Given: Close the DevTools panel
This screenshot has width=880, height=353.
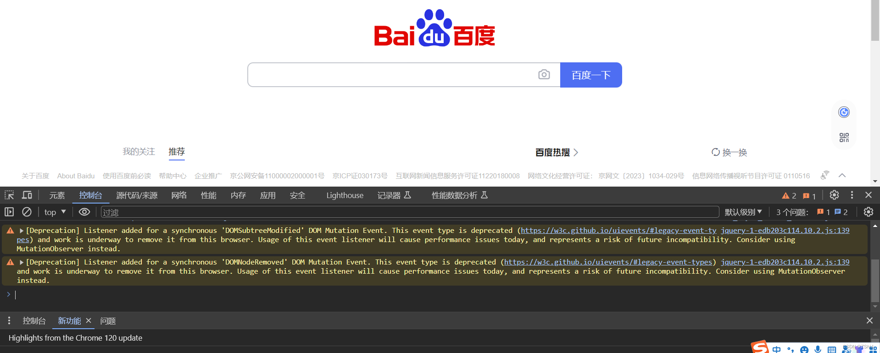Looking at the screenshot, I should click(869, 195).
